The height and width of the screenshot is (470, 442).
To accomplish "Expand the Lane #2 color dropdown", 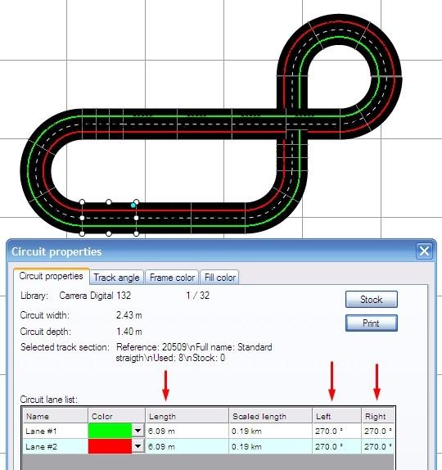I will coord(138,446).
